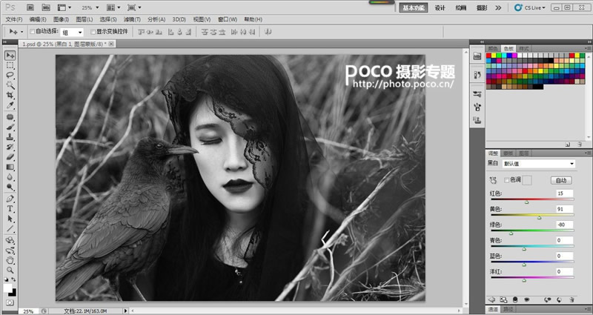Click the on-image adjustment hand tool
Screen dimensions: 593x315
click(x=493, y=180)
